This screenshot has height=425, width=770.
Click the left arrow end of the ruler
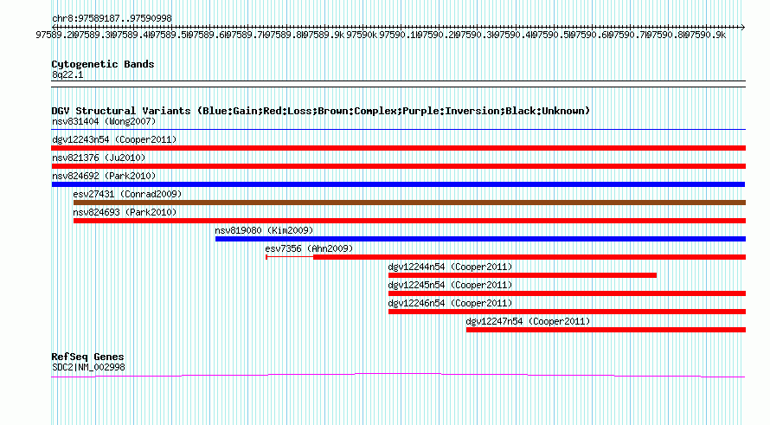(x=54, y=27)
